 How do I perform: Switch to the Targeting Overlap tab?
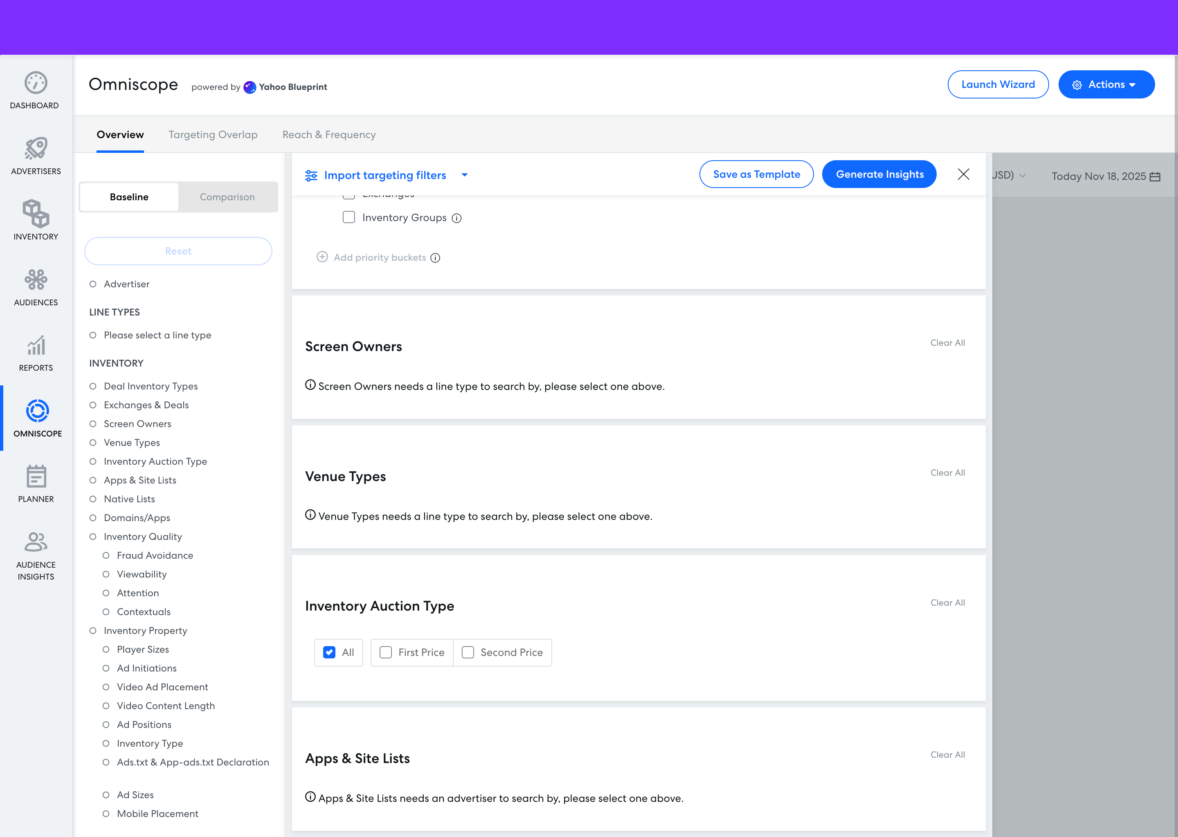[x=213, y=134]
